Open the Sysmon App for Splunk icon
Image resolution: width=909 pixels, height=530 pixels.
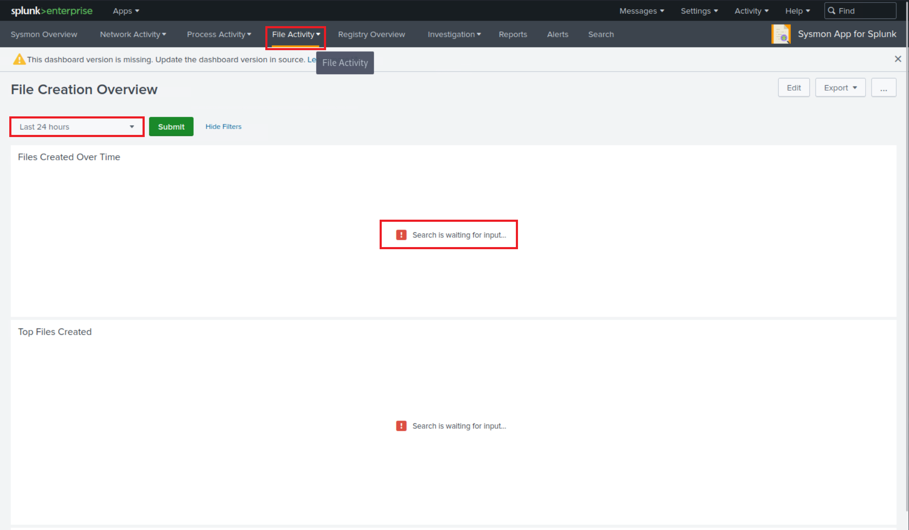[781, 34]
